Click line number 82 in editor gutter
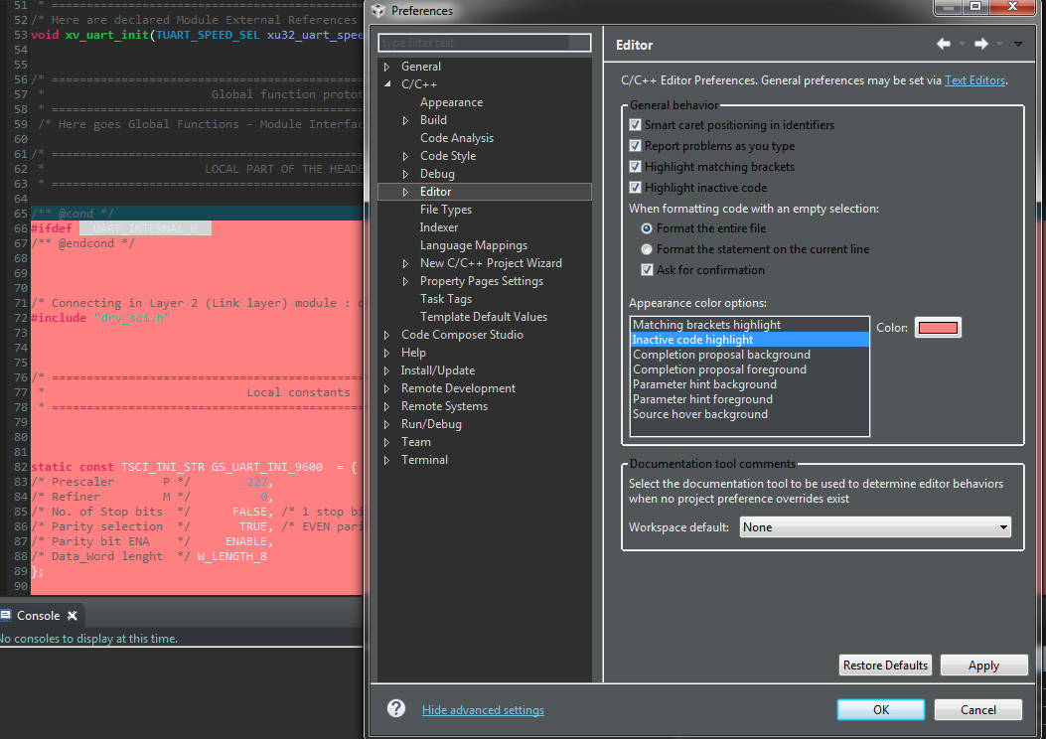Screen dimensions: 1046x739 click(x=21, y=467)
